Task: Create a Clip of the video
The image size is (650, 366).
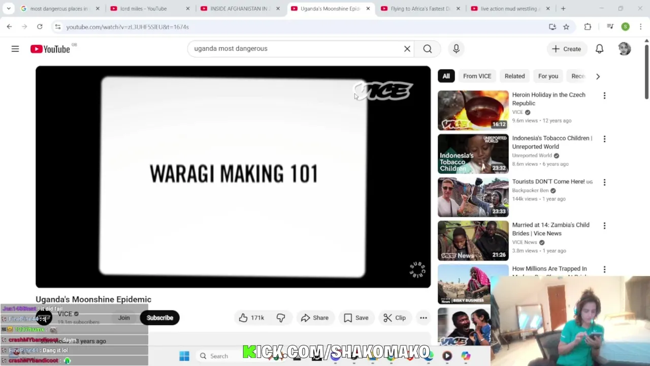Action: coord(395,318)
